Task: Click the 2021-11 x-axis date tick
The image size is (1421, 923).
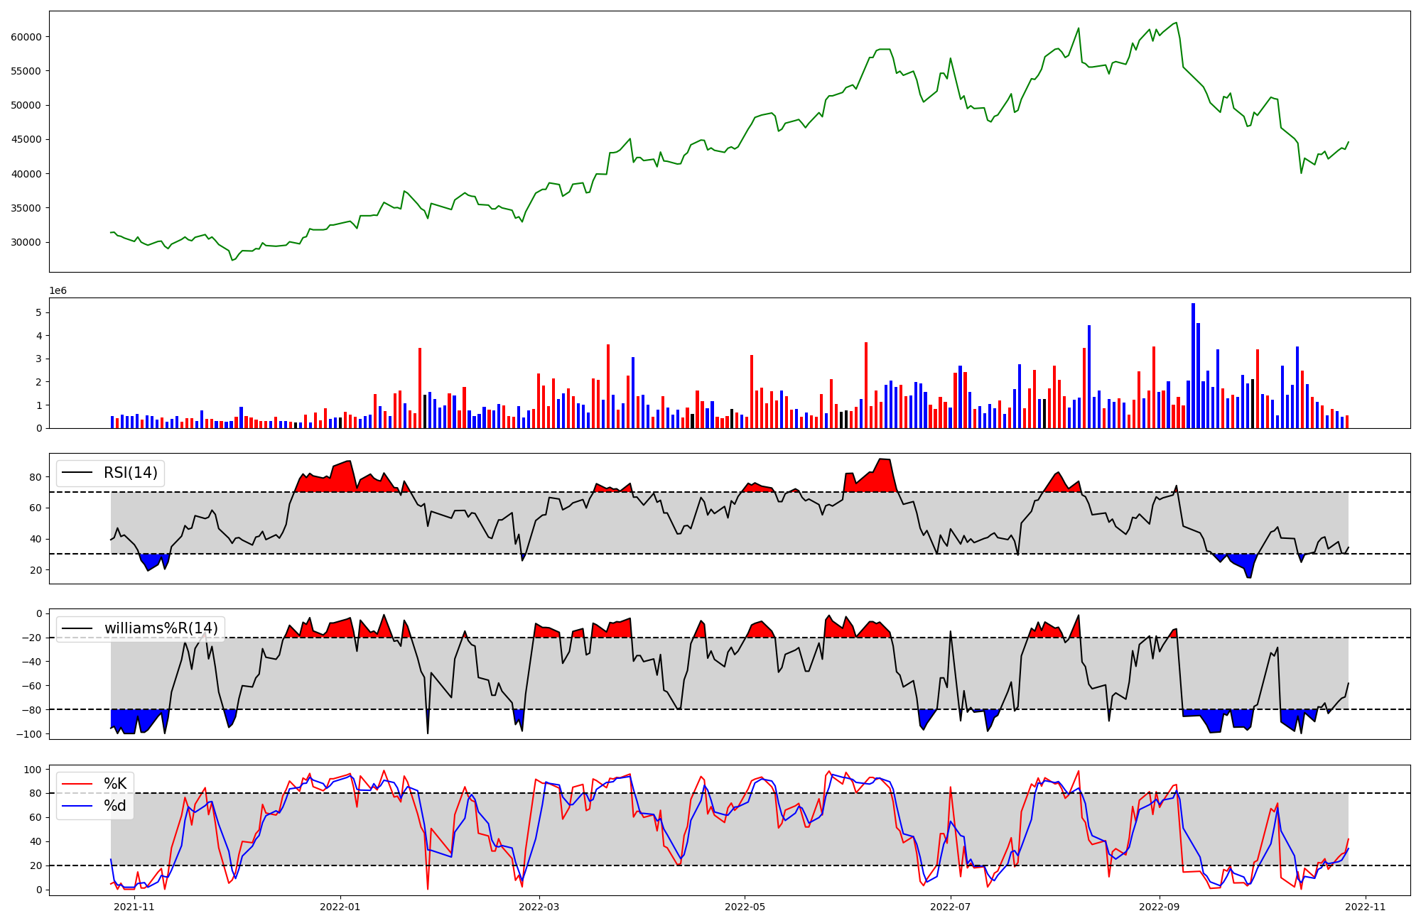Action: [x=134, y=907]
